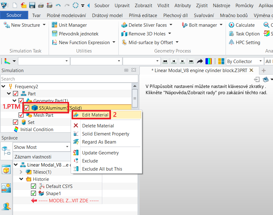This screenshot has width=273, height=215.
Task: Step to previous result frame
Action: coord(174,61)
